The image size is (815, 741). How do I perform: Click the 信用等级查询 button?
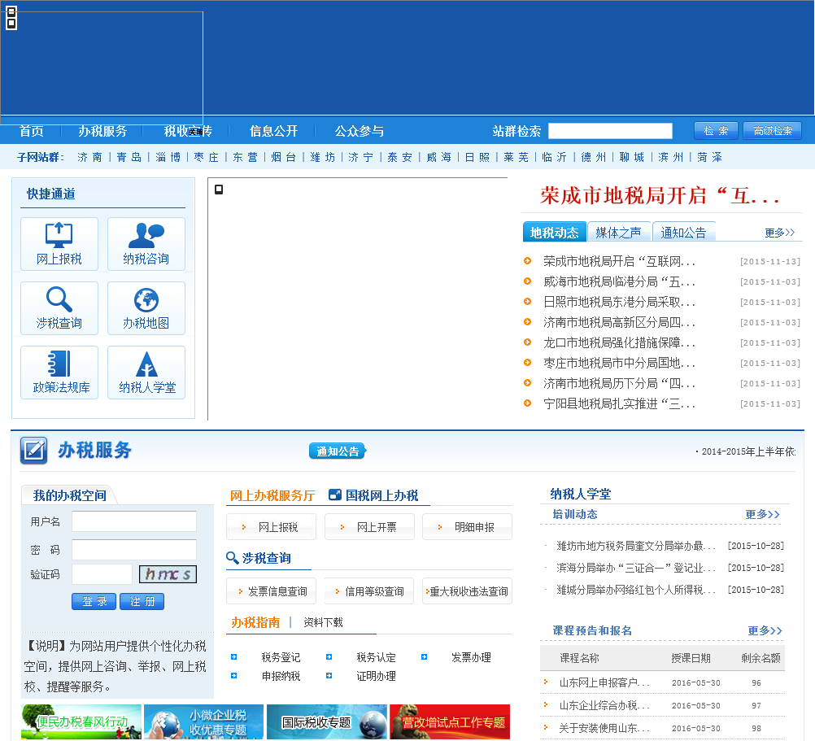(x=369, y=591)
